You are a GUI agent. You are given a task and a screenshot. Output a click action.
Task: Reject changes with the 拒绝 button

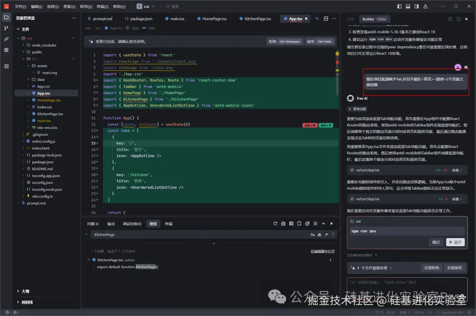tap(284, 41)
